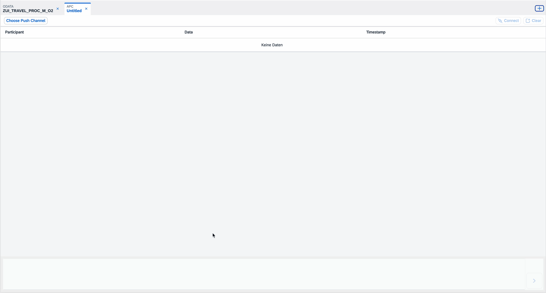Focus the message input area
546x293 pixels.
(264, 274)
